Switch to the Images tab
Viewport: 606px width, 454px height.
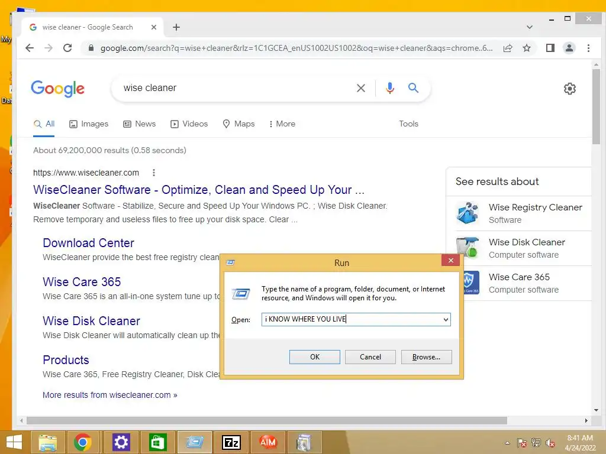click(89, 124)
